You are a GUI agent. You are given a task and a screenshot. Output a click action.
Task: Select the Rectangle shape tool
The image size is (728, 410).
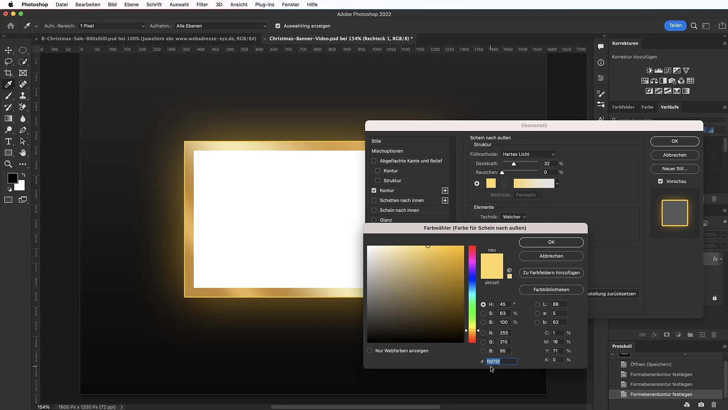(8, 153)
